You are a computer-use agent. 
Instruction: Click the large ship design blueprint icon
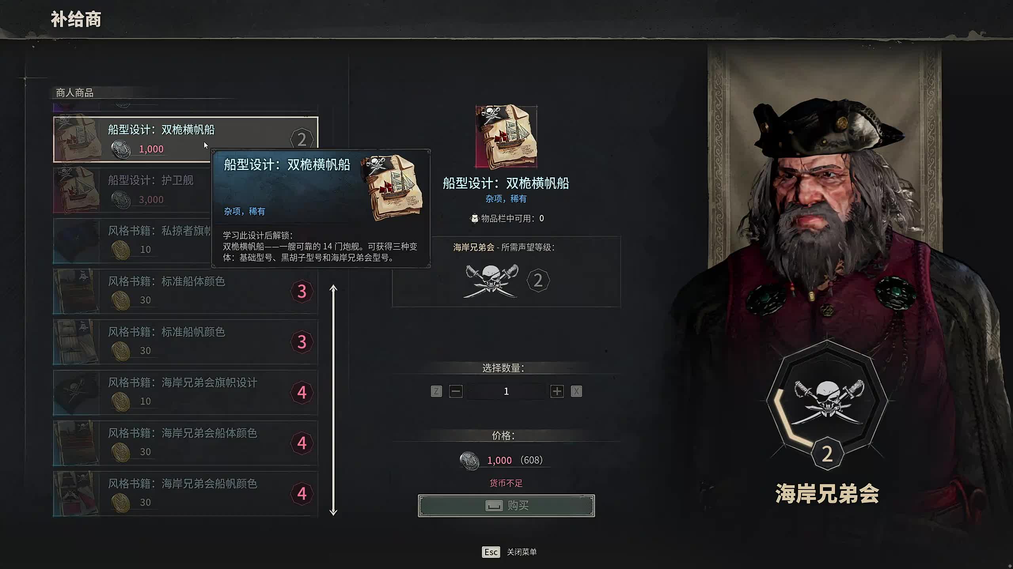point(506,136)
